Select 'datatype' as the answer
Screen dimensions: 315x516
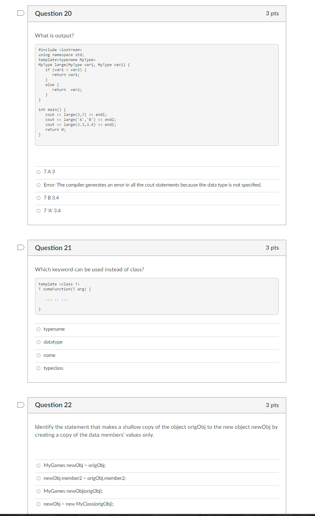[x=38, y=342]
